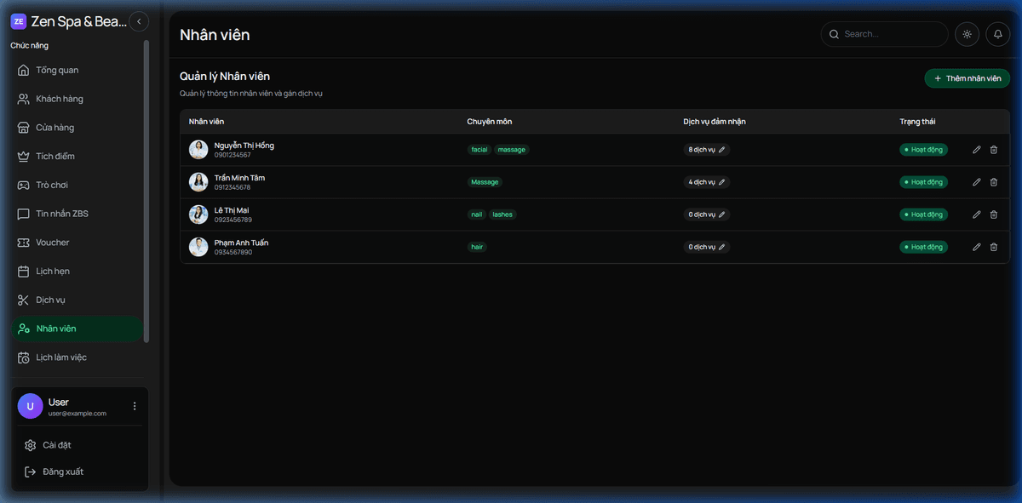Viewport: 1022px width, 503px height.
Task: Open Tổng quan dashboard page
Action: click(57, 70)
